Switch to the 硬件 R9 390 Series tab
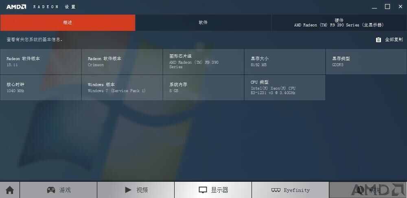 [x=339, y=22]
